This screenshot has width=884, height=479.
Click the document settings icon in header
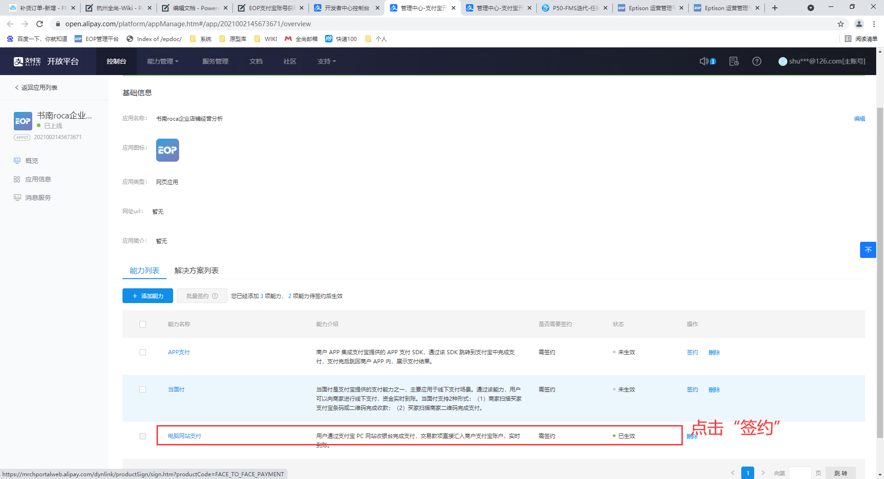coord(734,61)
